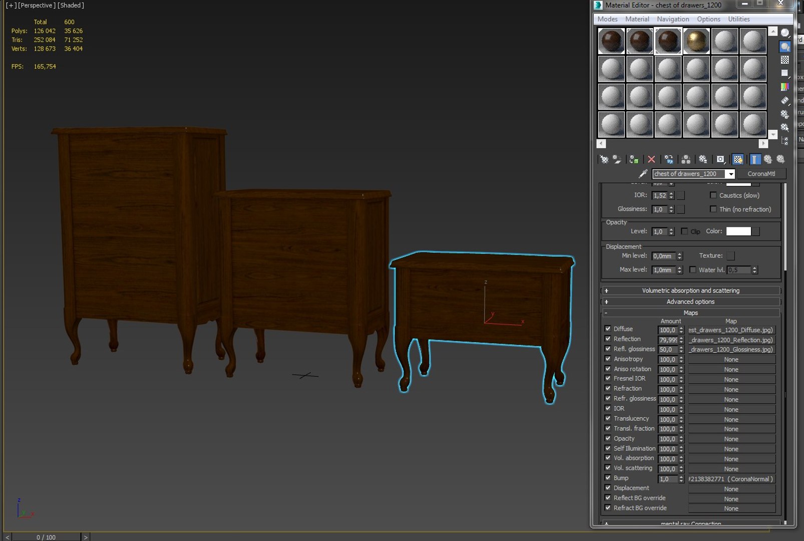The width and height of the screenshot is (804, 541).
Task: Expand the Advanced options rollout
Action: click(690, 302)
